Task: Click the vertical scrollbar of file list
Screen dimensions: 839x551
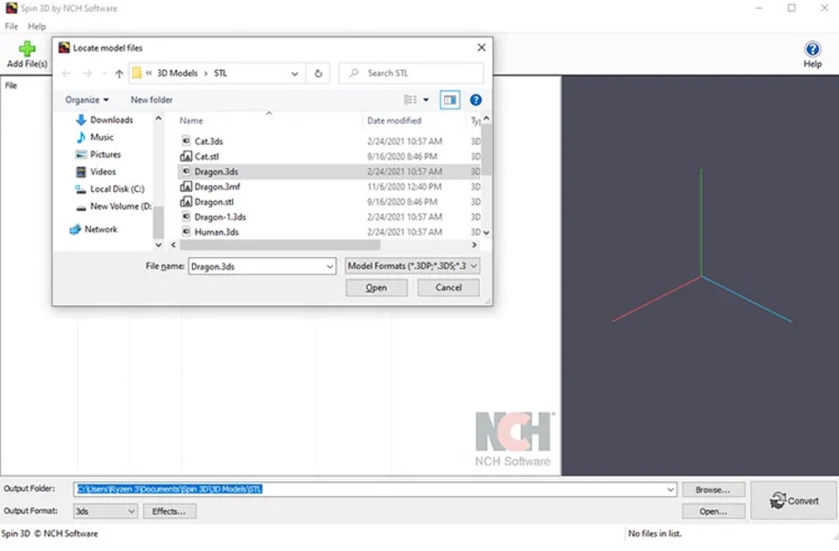Action: click(x=486, y=150)
